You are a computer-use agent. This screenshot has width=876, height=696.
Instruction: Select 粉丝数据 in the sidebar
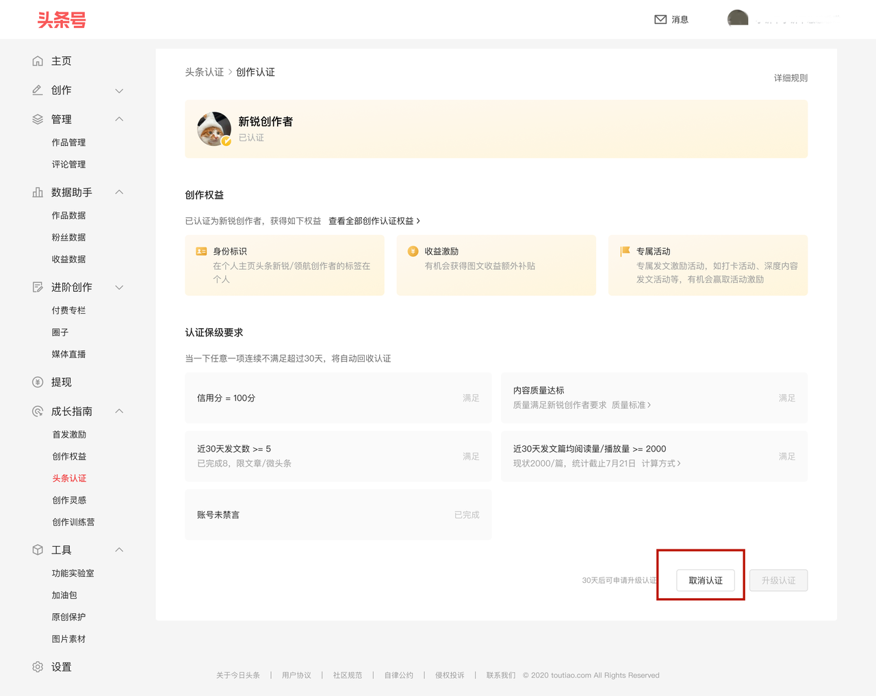pyautogui.click(x=68, y=237)
